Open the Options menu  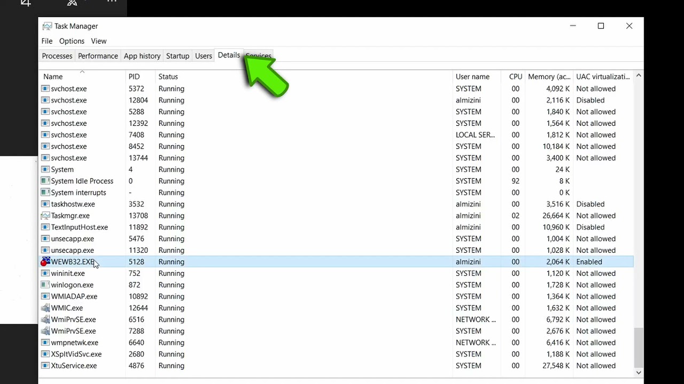72,41
